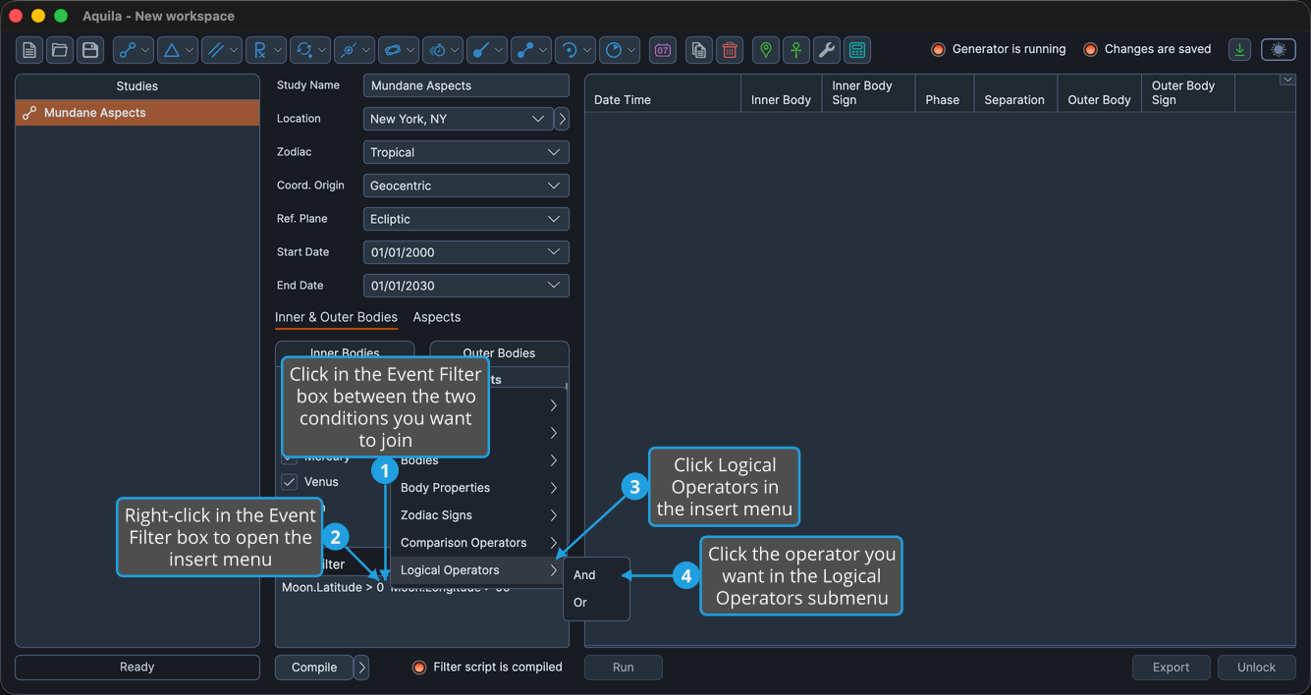Image resolution: width=1311 pixels, height=695 pixels.
Task: Open the End Date dropdown 01/01/2030
Action: coord(466,286)
